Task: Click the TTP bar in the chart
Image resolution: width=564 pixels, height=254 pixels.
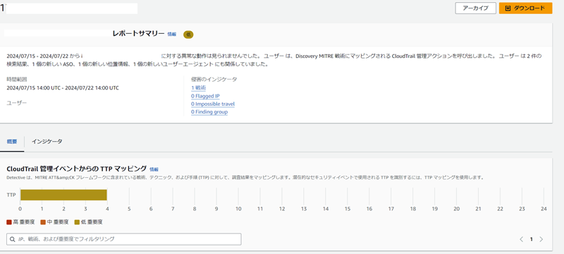Action: 63,195
